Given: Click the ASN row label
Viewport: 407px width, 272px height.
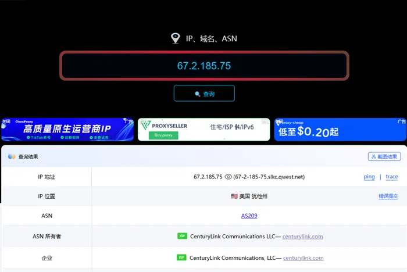Looking at the screenshot, I should (x=47, y=216).
